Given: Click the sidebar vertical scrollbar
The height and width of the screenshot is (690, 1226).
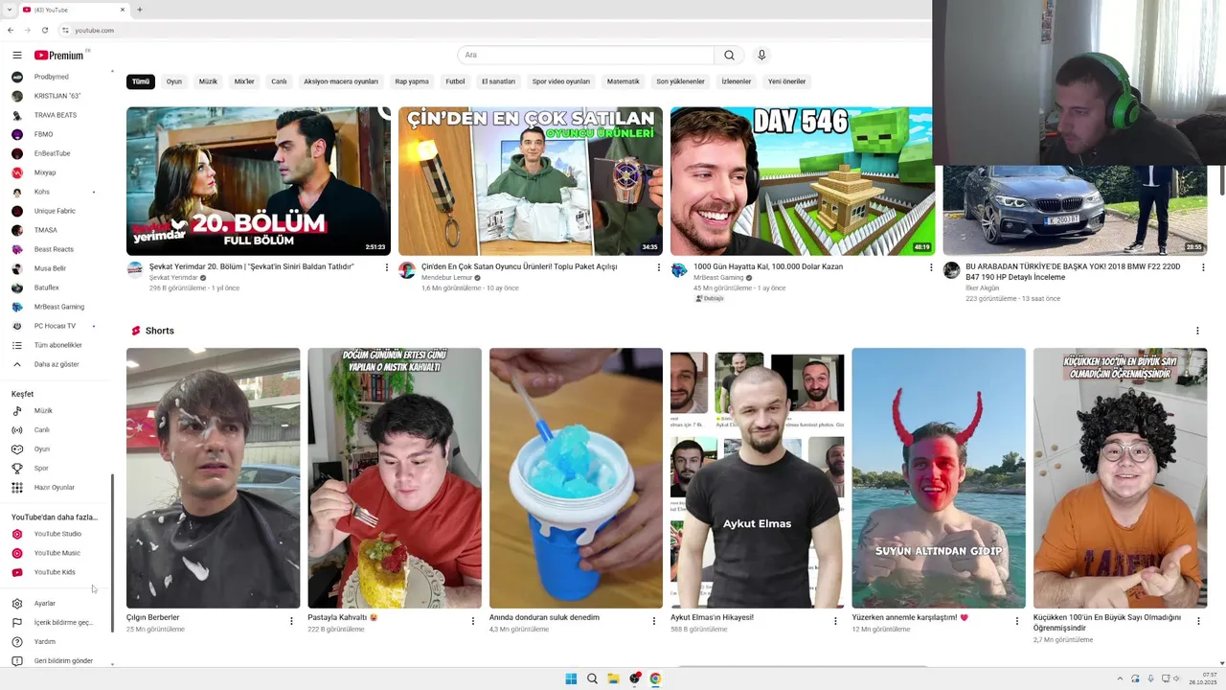Looking at the screenshot, I should click(x=113, y=551).
